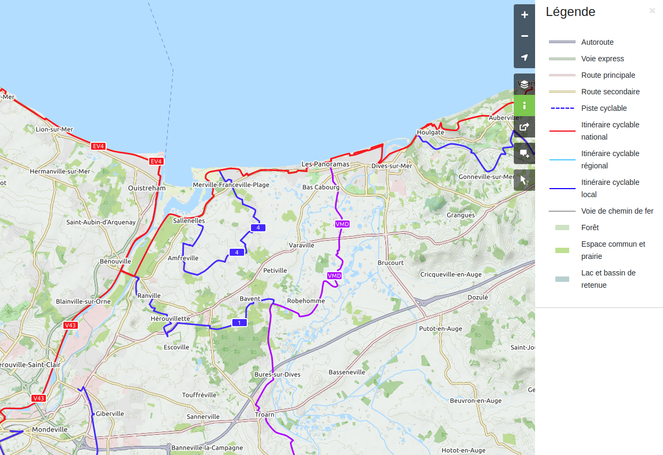The height and width of the screenshot is (455, 663).
Task: Click the Sannerville label
Action: click(203, 416)
